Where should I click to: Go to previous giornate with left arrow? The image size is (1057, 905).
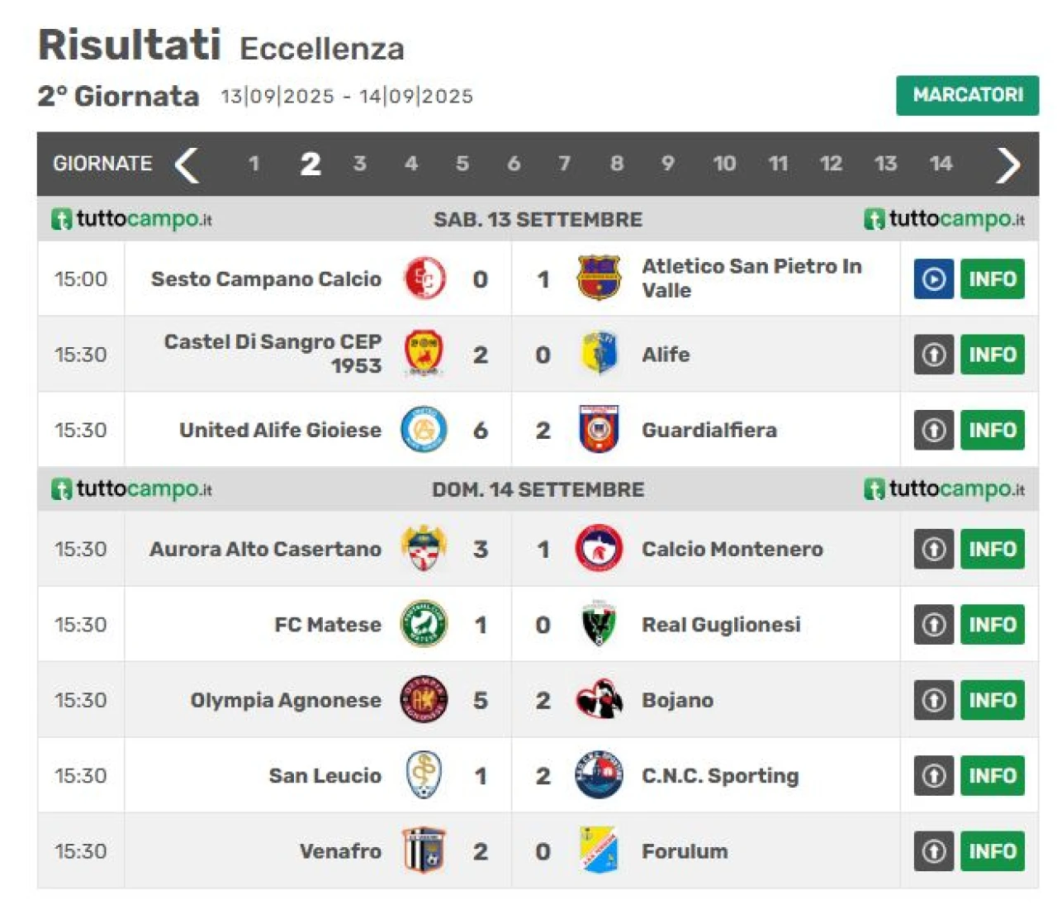click(x=187, y=164)
